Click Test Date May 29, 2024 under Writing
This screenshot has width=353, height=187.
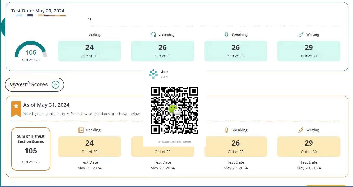pyautogui.click(x=309, y=165)
